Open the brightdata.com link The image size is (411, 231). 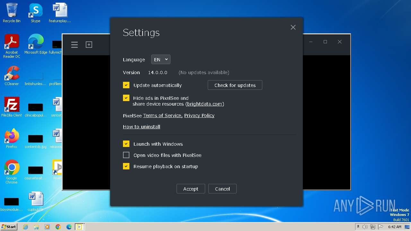[205, 104]
